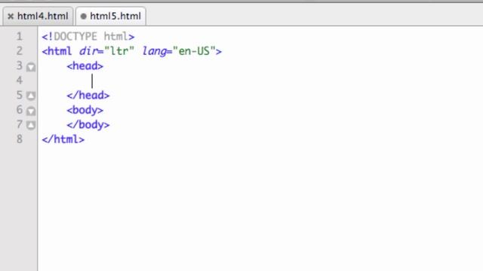Click the fold end marker on line 7
This screenshot has height=271, width=483.
[31, 125]
